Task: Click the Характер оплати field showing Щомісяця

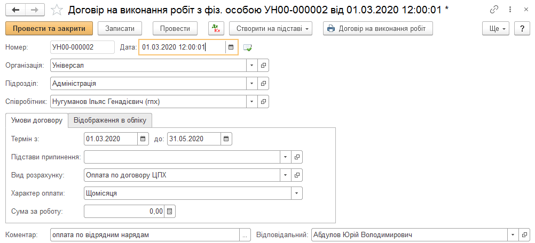Action: click(x=187, y=193)
